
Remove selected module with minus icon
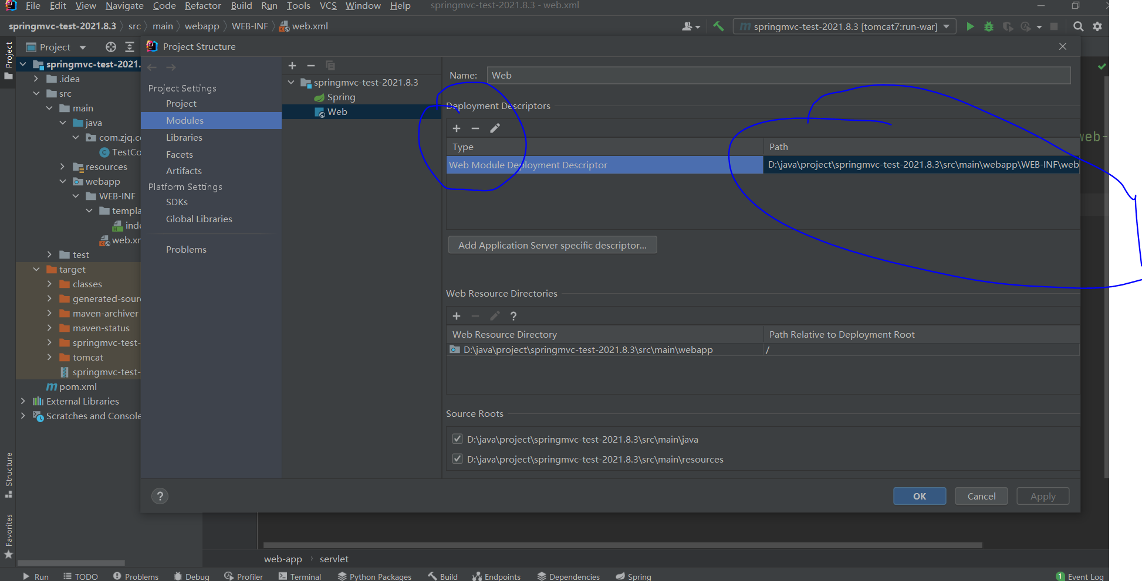311,66
